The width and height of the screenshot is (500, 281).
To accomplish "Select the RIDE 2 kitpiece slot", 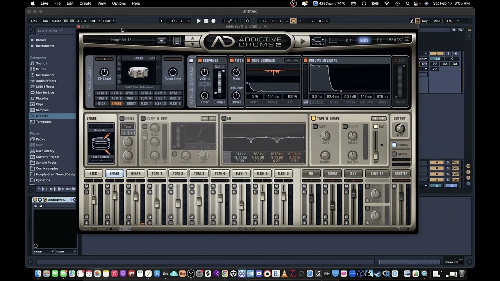I will [x=175, y=98].
